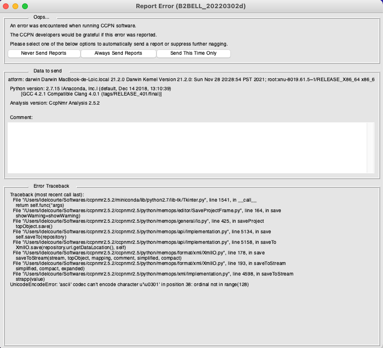Click the Error Traceback section label

coord(51,186)
